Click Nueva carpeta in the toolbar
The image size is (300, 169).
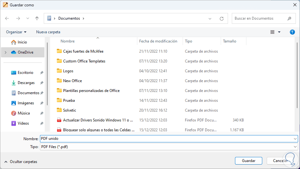pos(48,32)
